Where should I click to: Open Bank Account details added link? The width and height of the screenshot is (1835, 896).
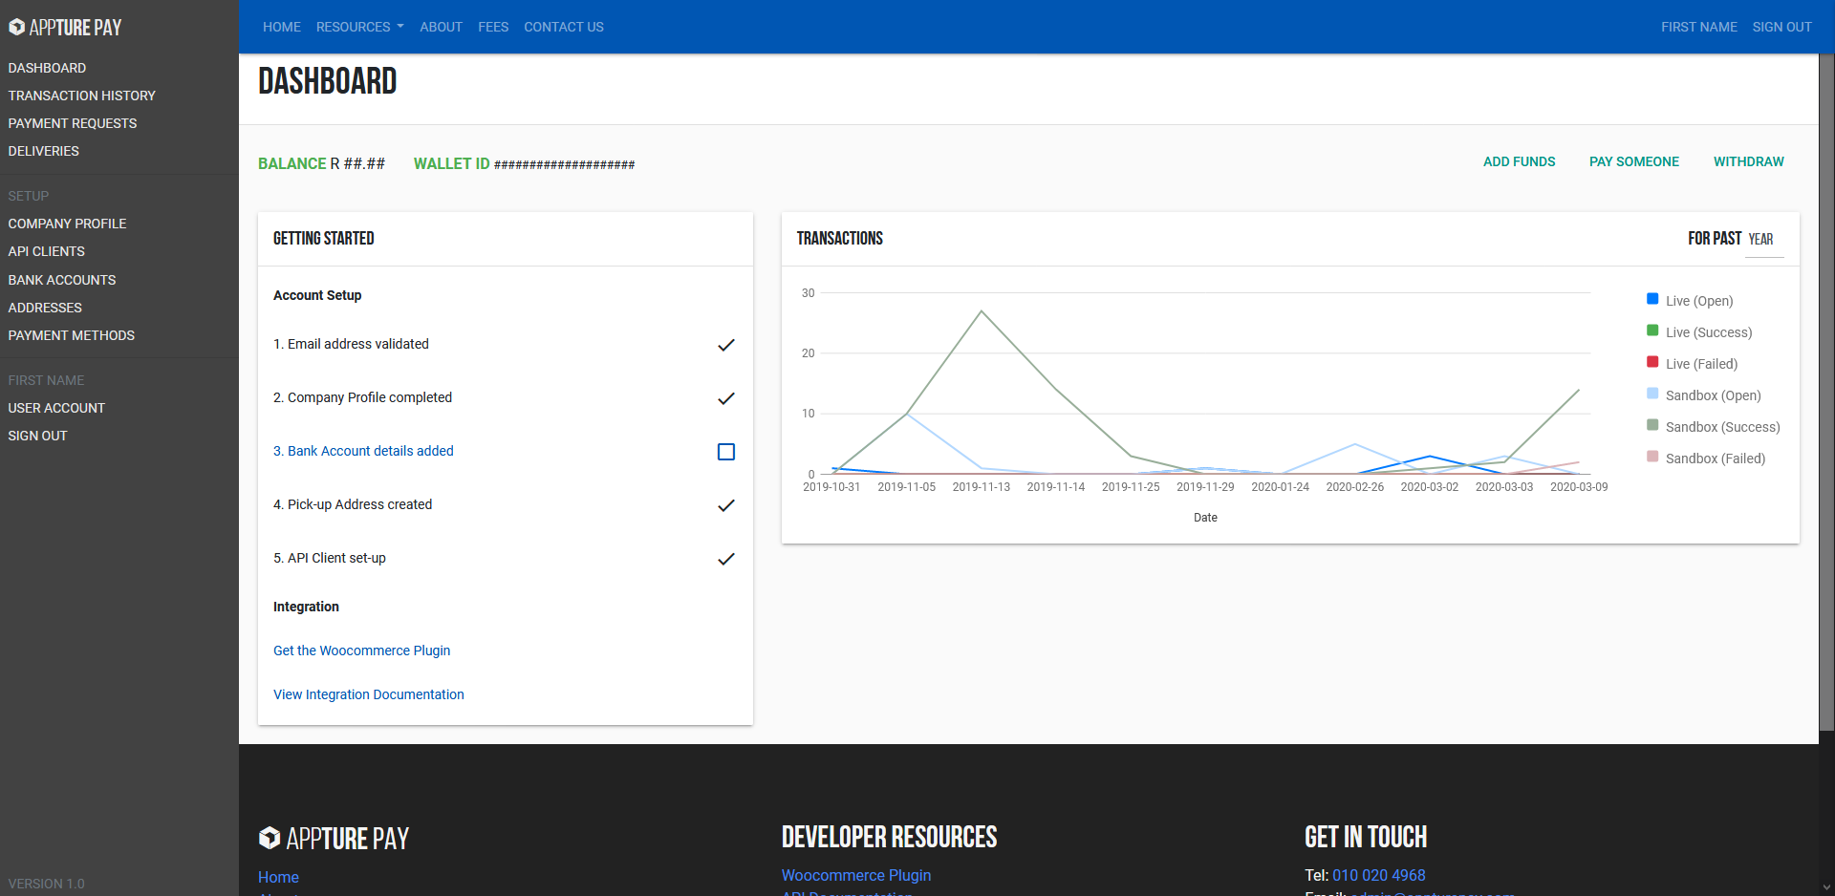(x=363, y=451)
